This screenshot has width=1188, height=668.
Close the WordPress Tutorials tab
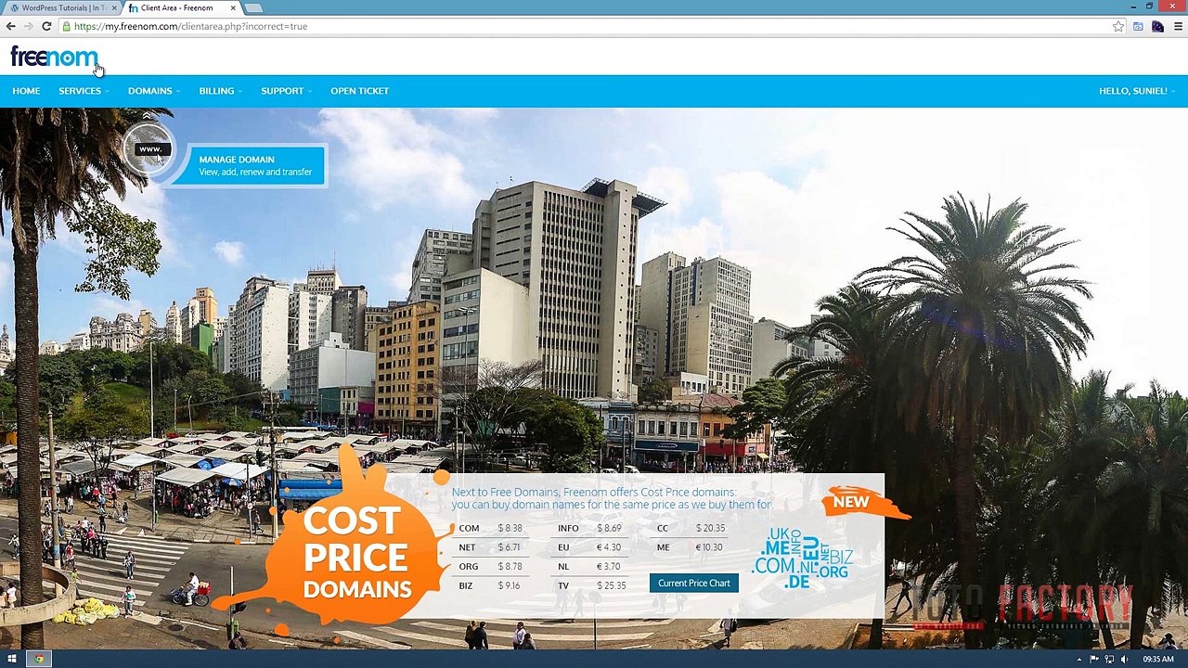point(114,7)
